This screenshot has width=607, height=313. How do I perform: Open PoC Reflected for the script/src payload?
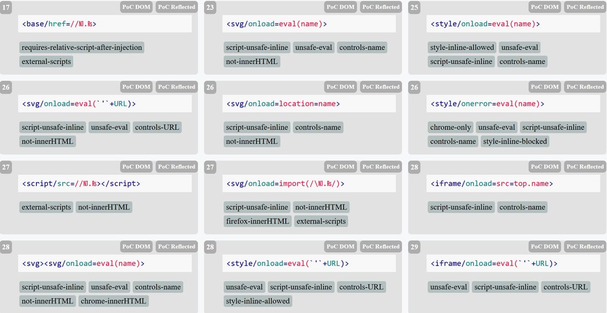177,167
